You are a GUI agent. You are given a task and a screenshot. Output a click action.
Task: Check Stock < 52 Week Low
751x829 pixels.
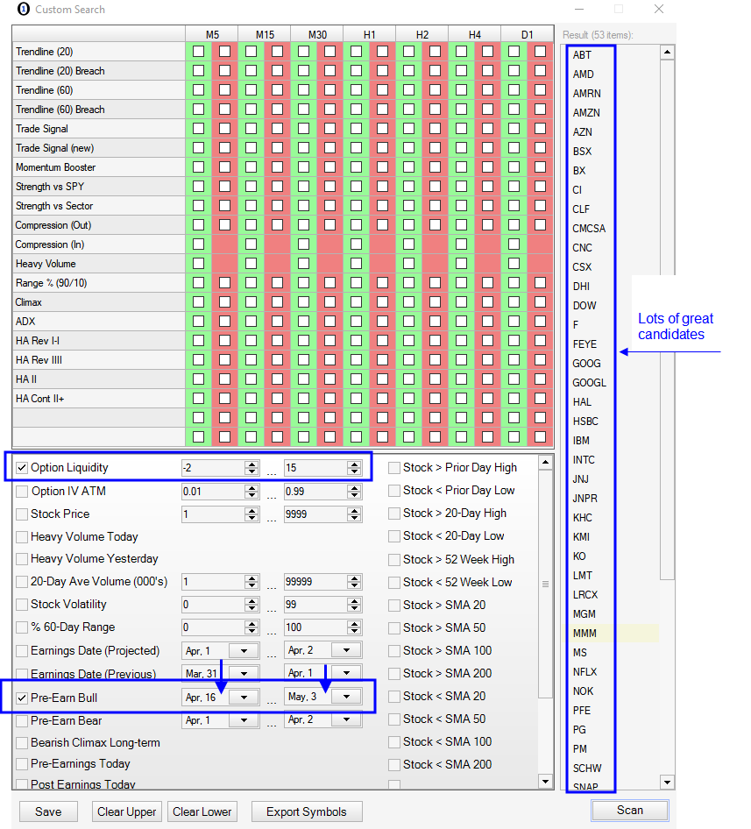coord(394,583)
